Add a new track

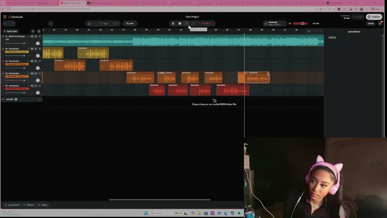10,31
